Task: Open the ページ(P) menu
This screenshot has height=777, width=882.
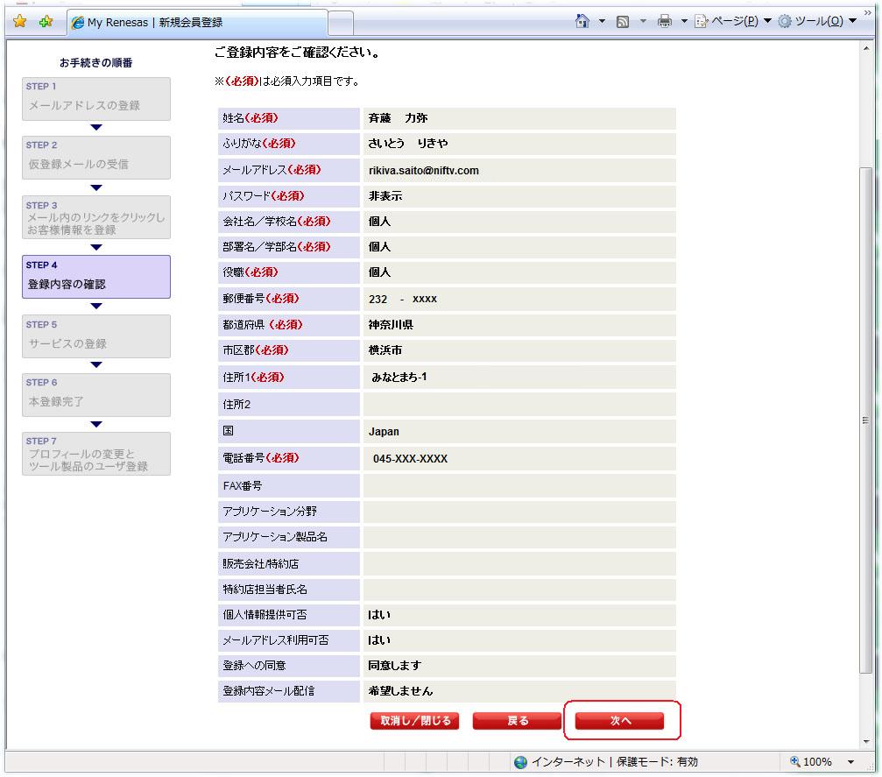Action: tap(726, 21)
